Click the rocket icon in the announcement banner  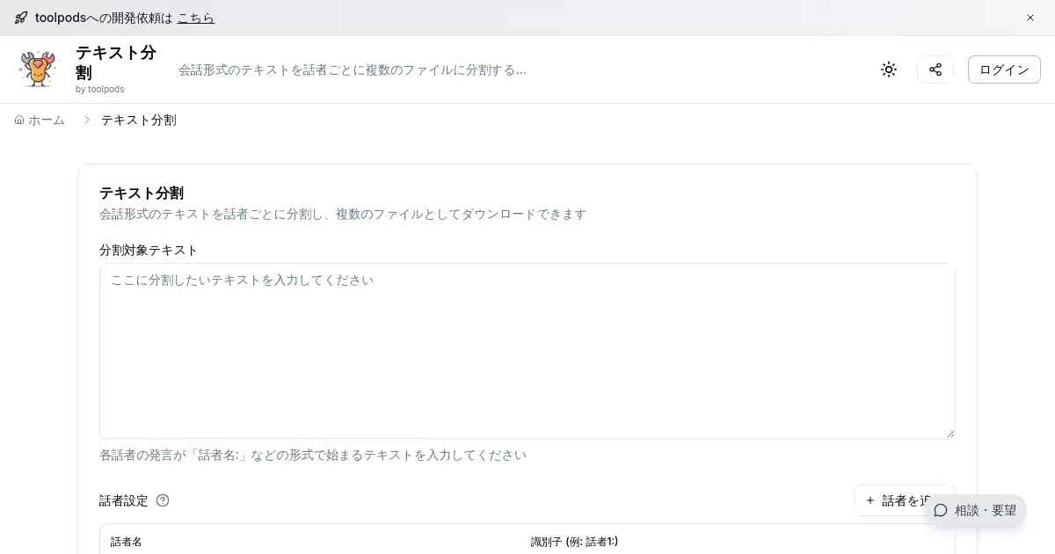[21, 18]
